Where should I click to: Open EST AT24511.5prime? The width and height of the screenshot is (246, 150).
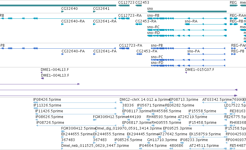[204, 146]
